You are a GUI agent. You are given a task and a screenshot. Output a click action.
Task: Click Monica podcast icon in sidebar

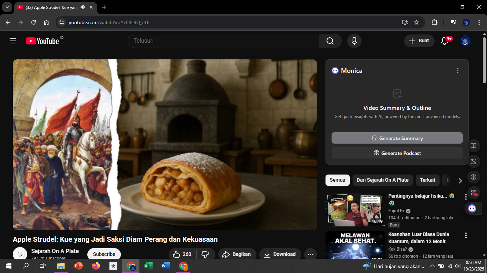[x=473, y=177]
